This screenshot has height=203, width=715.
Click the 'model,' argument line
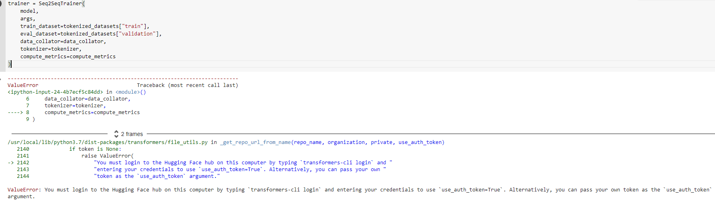pyautogui.click(x=30, y=11)
